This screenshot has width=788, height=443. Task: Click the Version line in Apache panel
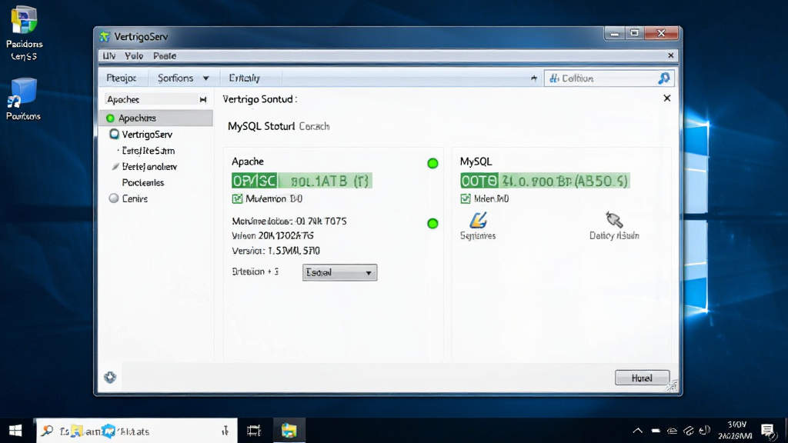point(276,251)
